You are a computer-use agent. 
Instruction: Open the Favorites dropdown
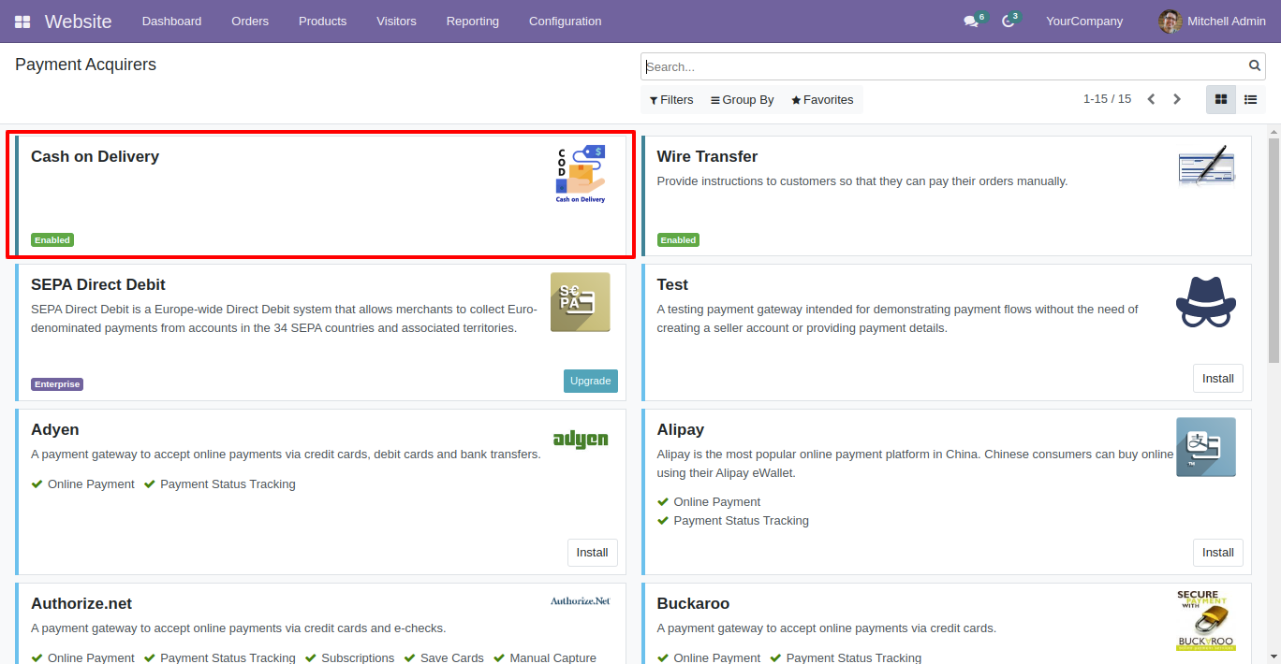(823, 100)
